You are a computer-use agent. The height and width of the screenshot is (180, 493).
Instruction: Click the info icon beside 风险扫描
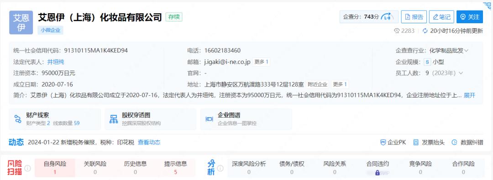click(28, 168)
